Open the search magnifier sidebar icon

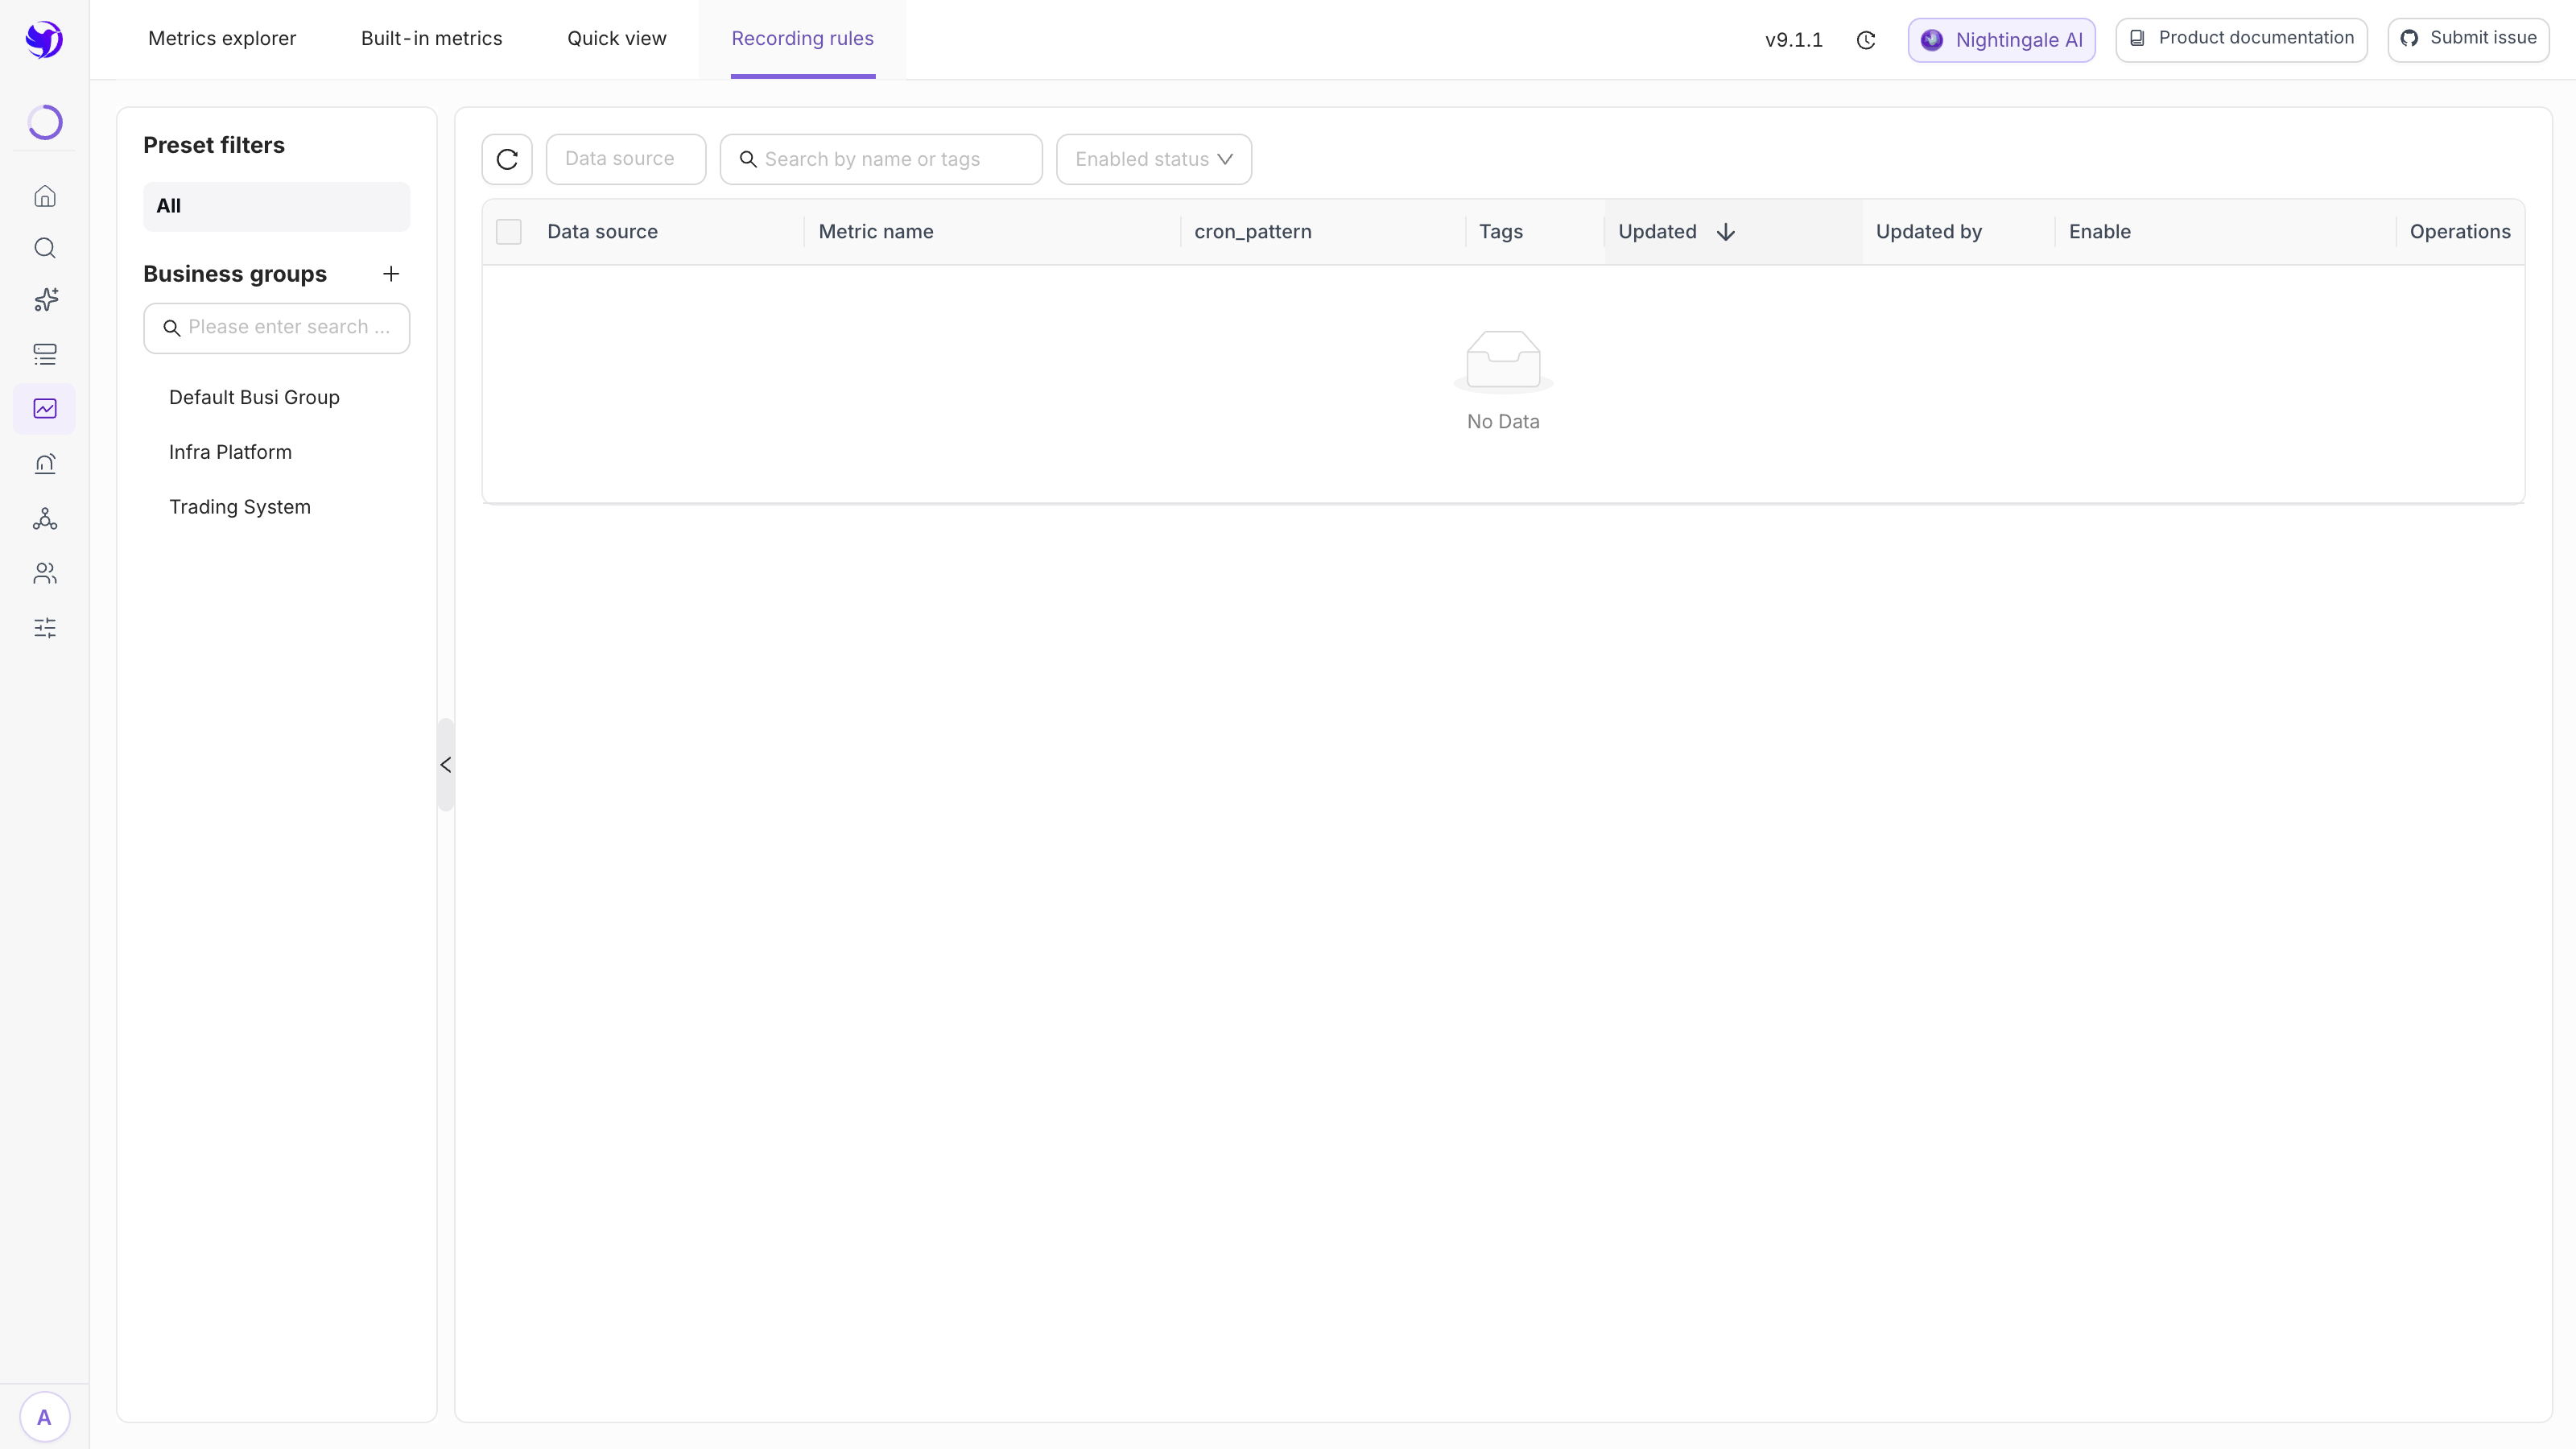pyautogui.click(x=45, y=248)
